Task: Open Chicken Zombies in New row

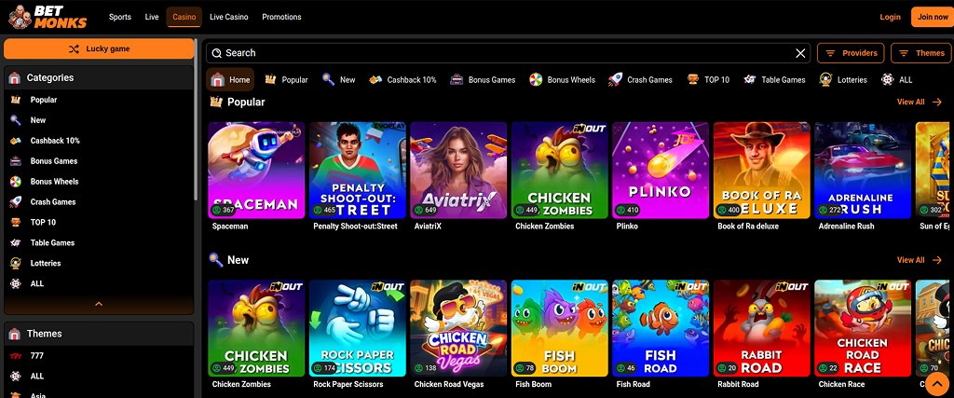Action: click(x=256, y=329)
